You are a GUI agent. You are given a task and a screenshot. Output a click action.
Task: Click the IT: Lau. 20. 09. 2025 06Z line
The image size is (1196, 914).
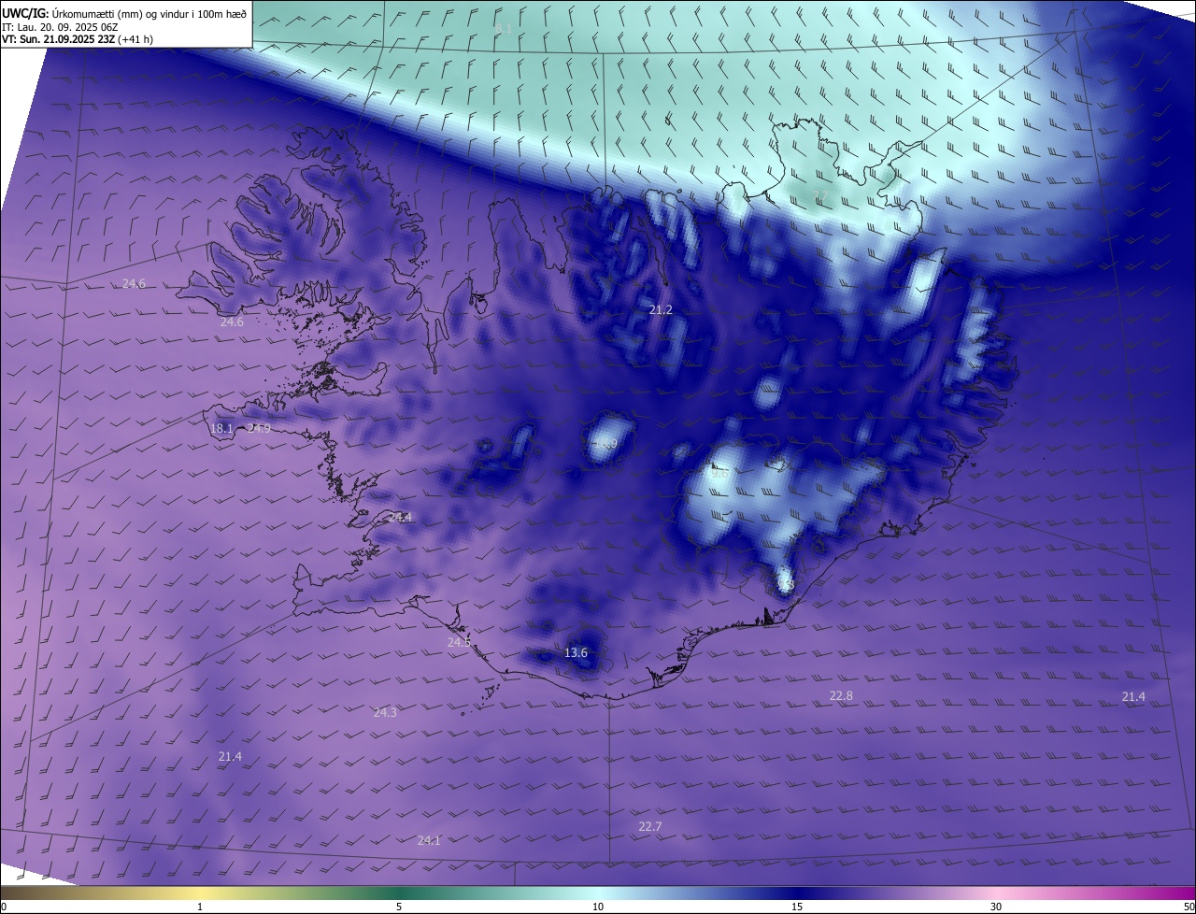pyautogui.click(x=59, y=26)
